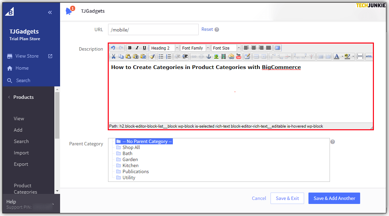Open the text color picker

click(x=337, y=57)
